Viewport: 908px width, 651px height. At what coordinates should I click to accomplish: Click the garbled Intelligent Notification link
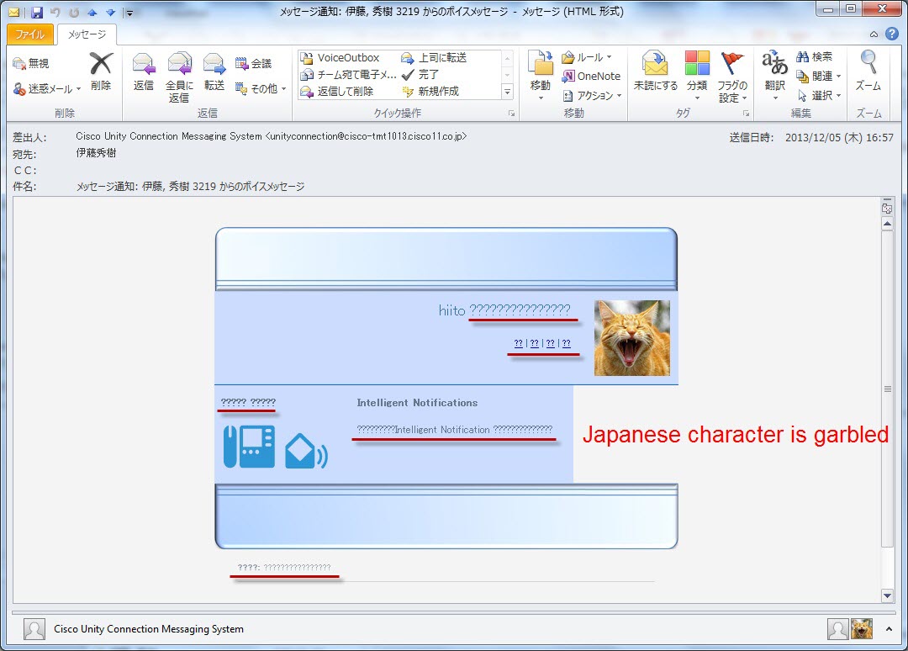click(455, 430)
